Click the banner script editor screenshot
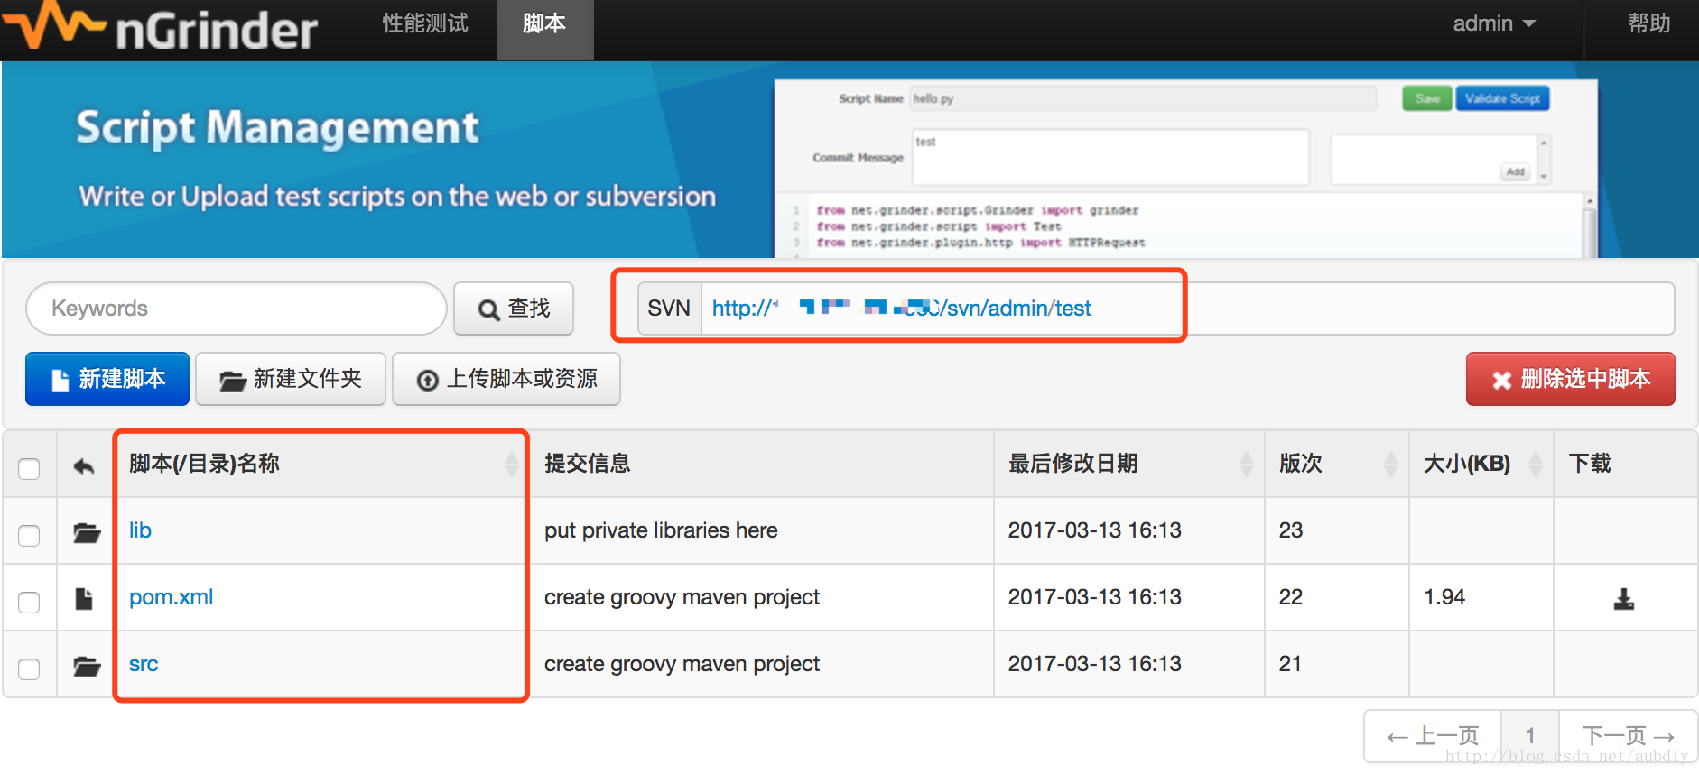Screen dimensions: 1699x774 click(x=1186, y=170)
